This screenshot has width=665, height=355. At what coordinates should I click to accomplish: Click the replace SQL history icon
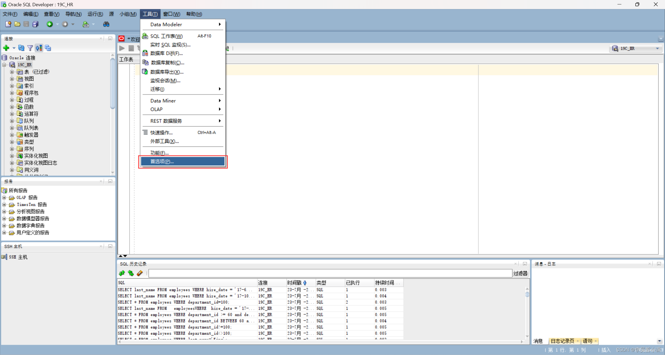131,273
